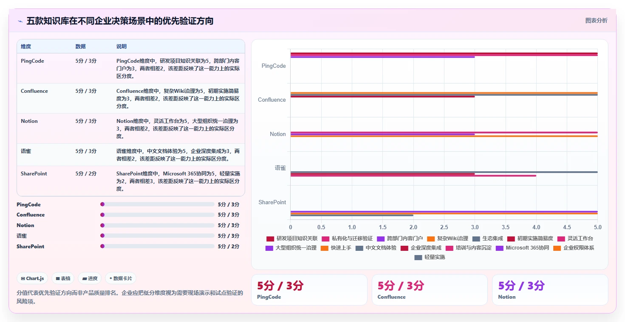Click Confluence label on chart y-axis
Image resolution: width=625 pixels, height=322 pixels.
point(272,100)
